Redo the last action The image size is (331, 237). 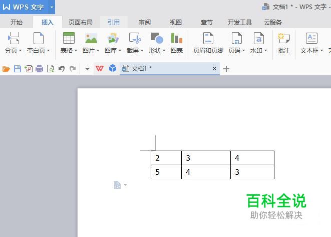(x=73, y=69)
